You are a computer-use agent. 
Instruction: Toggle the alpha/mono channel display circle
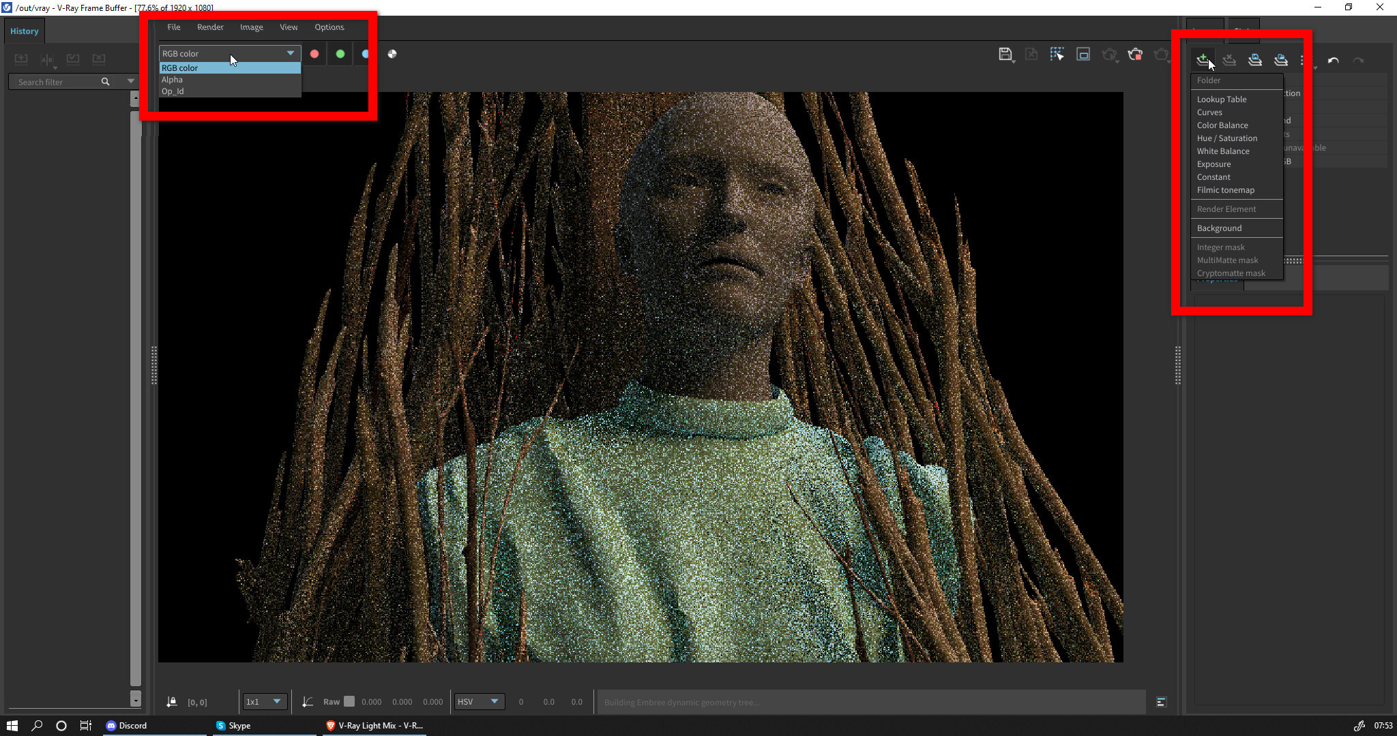pyautogui.click(x=392, y=54)
